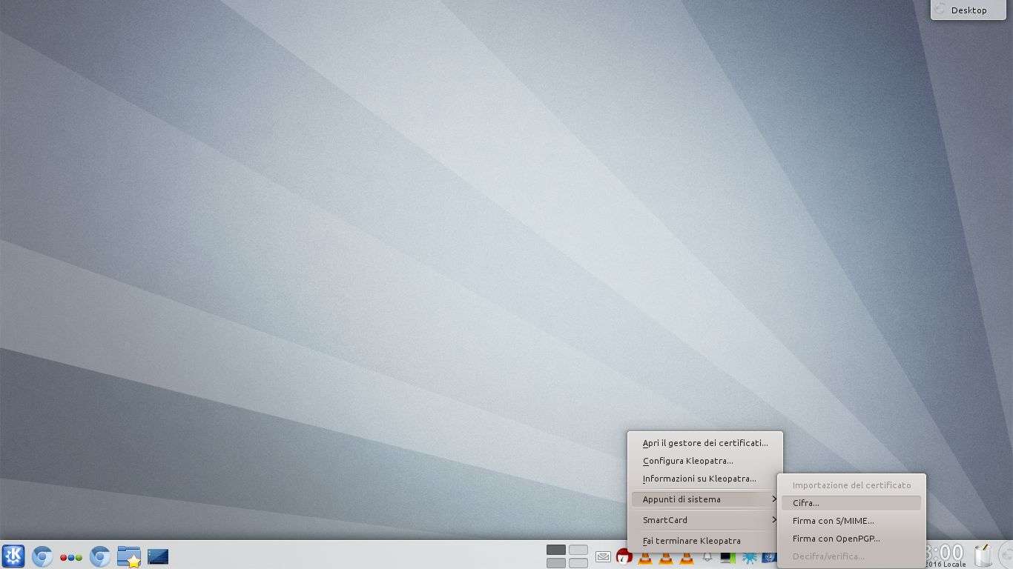The width and height of the screenshot is (1013, 569).
Task: Click the mail envelope tray icon
Action: [603, 556]
